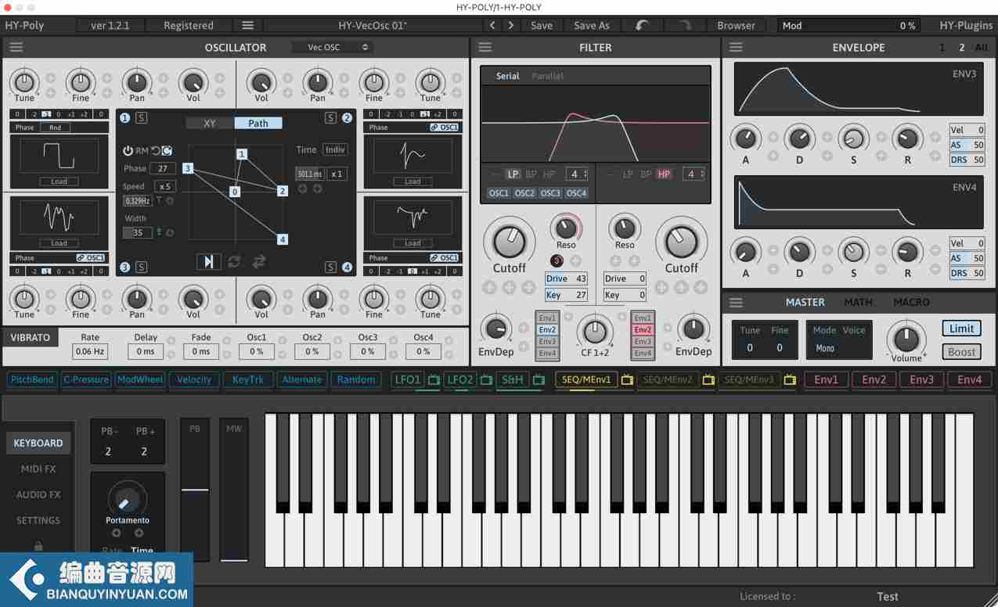This screenshot has height=607, width=998.
Task: Switch to the MACRO tab
Action: click(912, 303)
